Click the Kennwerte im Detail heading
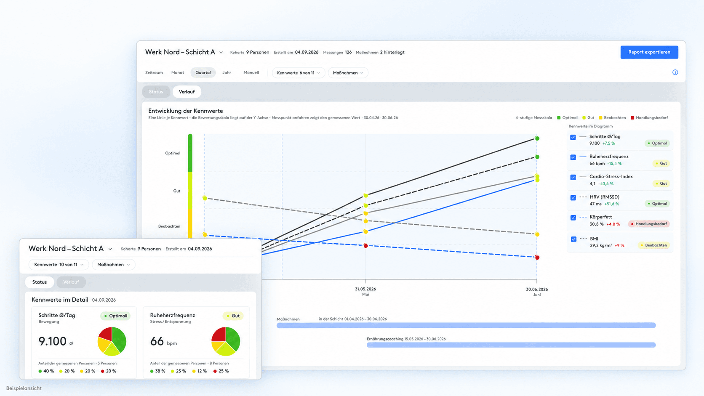The image size is (704, 396). (60, 300)
